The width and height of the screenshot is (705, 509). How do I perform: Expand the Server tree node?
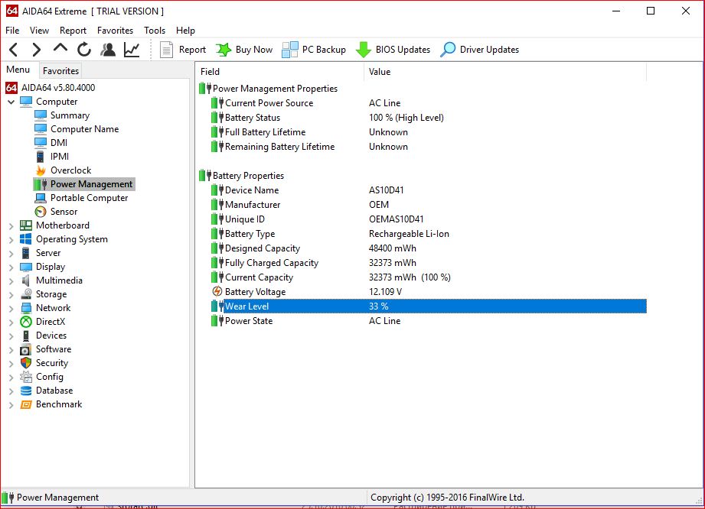coord(11,253)
